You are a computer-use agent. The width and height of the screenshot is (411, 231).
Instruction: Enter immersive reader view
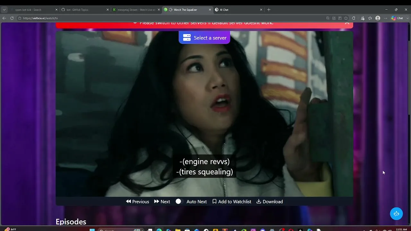coord(340,18)
